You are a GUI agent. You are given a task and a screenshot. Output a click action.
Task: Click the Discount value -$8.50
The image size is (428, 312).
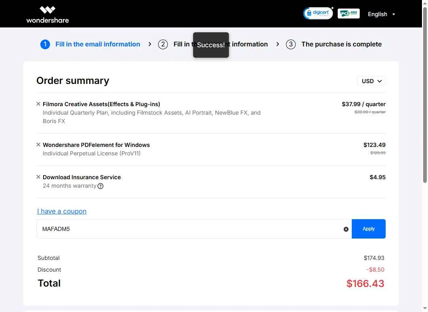pos(375,270)
